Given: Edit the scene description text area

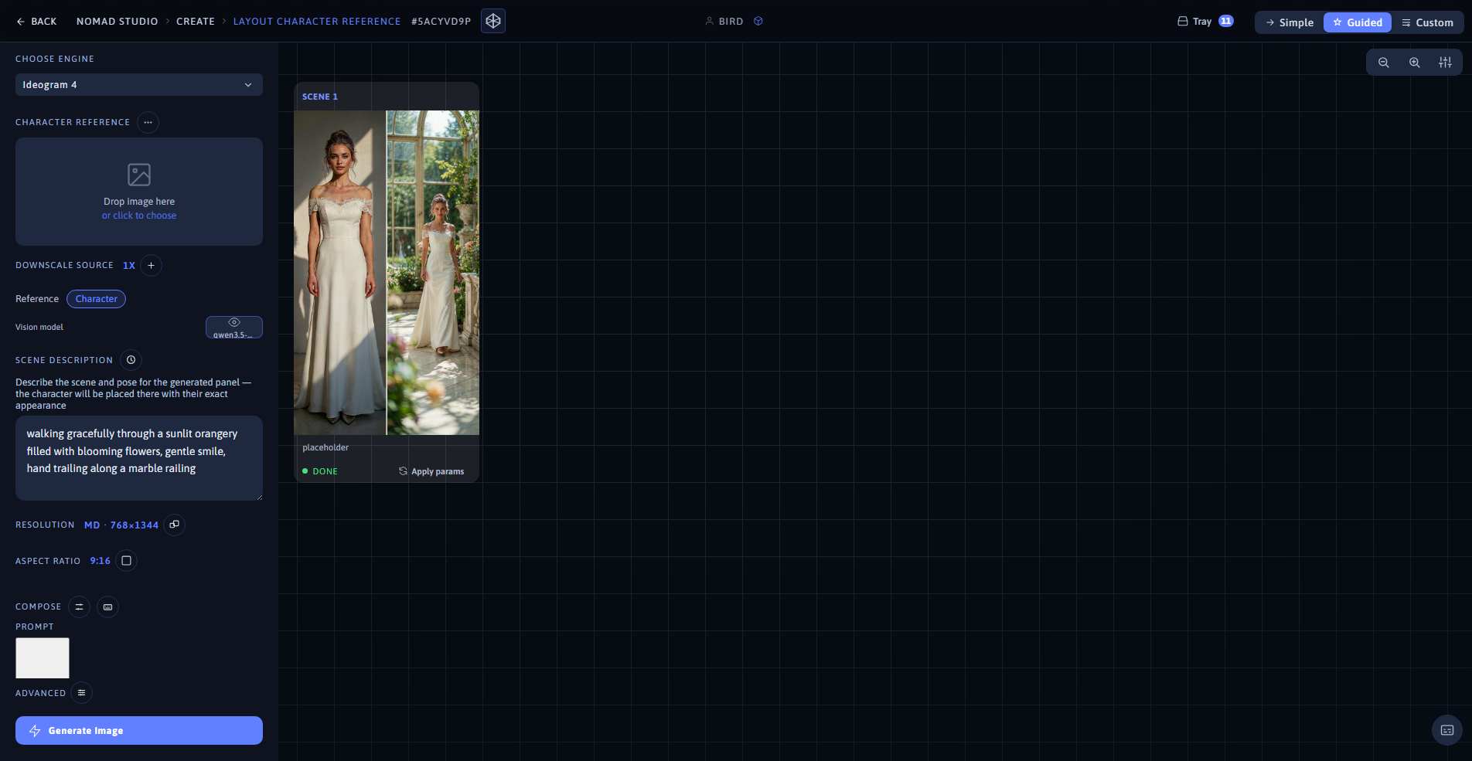Looking at the screenshot, I should [x=139, y=458].
